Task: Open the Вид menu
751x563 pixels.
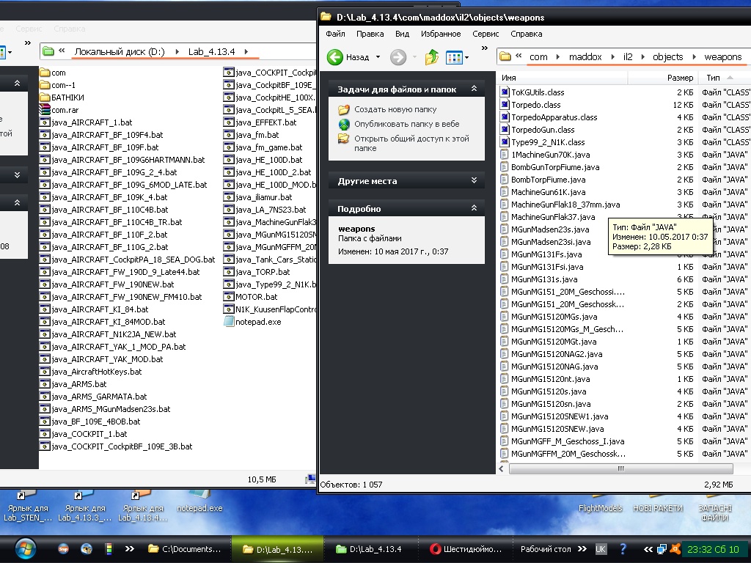Action: pos(403,34)
